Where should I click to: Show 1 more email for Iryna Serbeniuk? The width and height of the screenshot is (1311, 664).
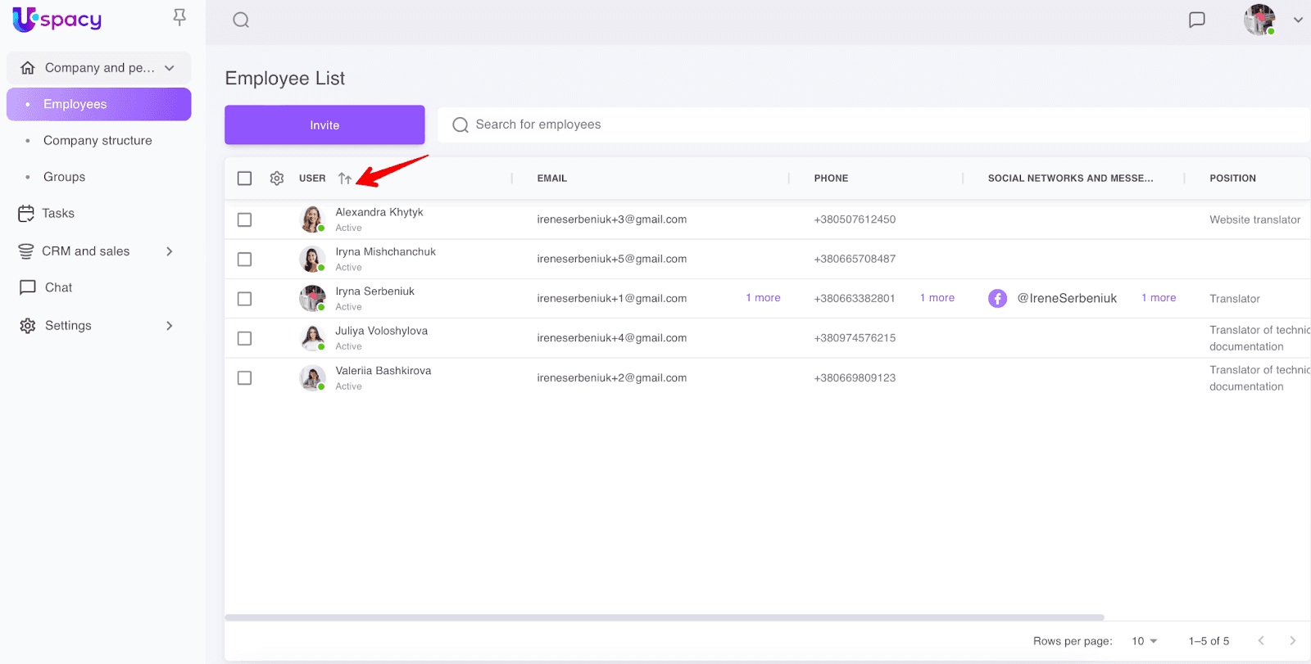tap(763, 298)
